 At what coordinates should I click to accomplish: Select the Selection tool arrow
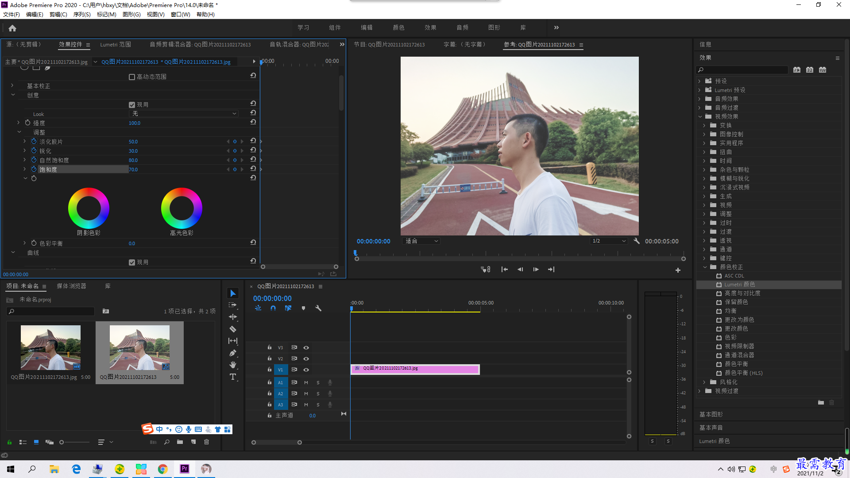coord(233,293)
